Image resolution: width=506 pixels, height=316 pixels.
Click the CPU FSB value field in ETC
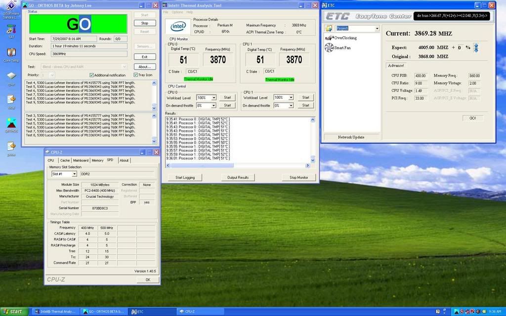click(421, 76)
